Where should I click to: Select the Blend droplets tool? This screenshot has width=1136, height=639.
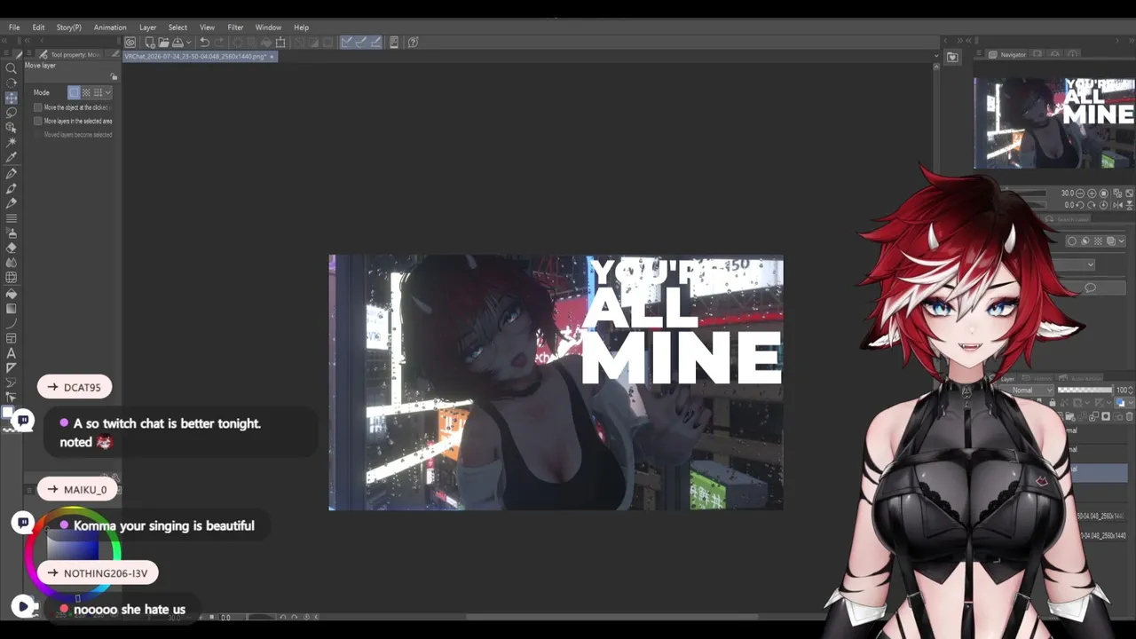pos(12,263)
